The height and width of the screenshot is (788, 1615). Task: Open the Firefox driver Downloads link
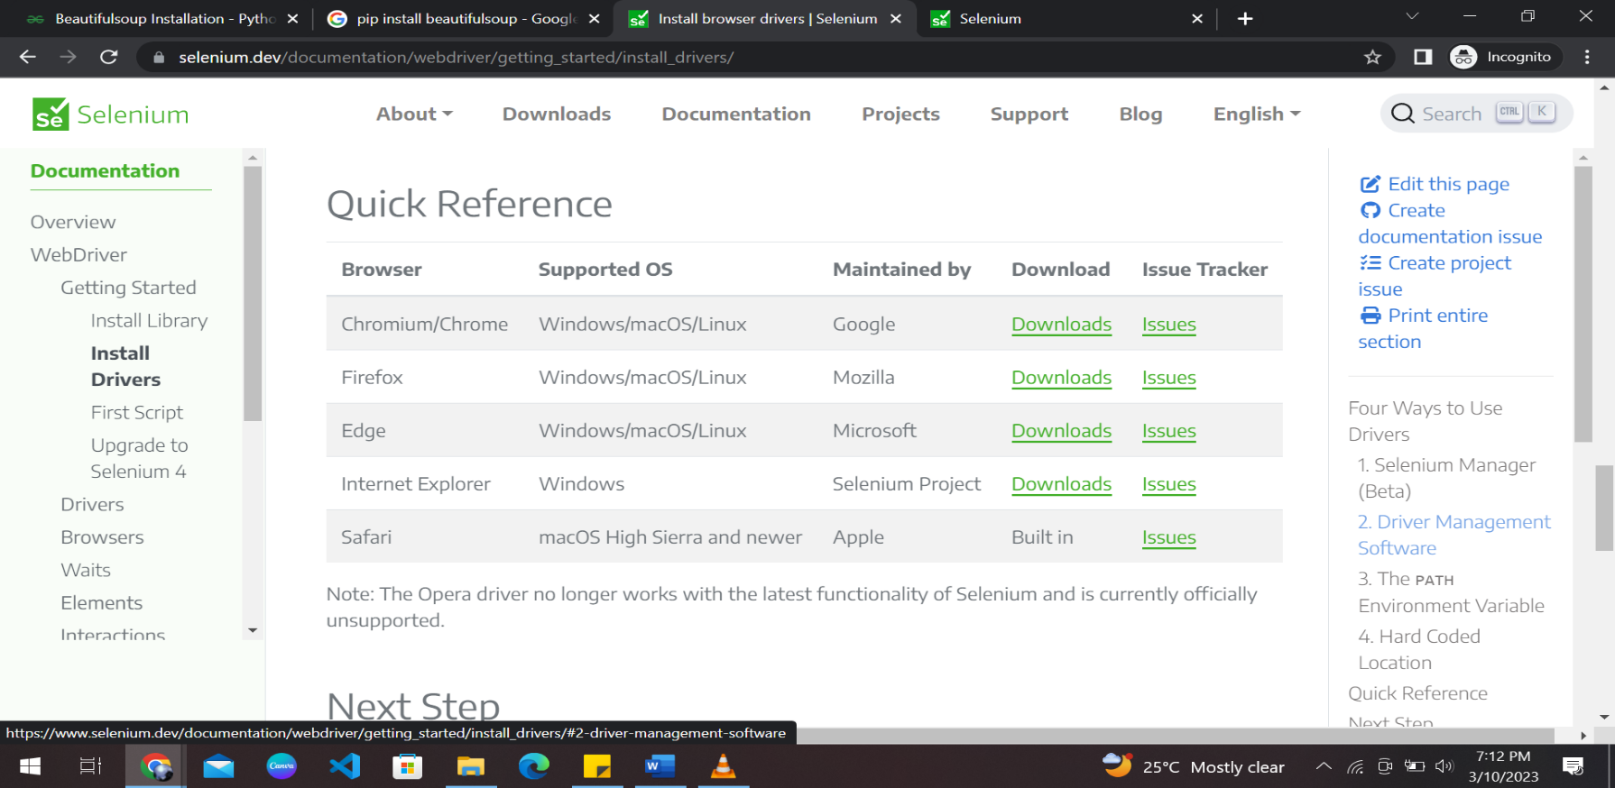point(1061,378)
